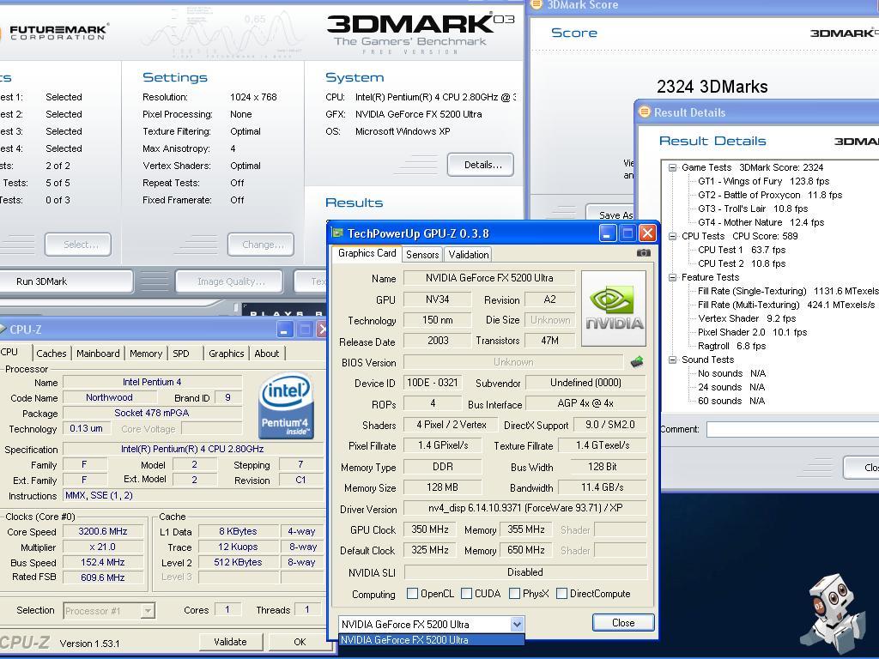The width and height of the screenshot is (879, 659).
Task: Enable the CUDA checkbox
Action: click(x=466, y=594)
